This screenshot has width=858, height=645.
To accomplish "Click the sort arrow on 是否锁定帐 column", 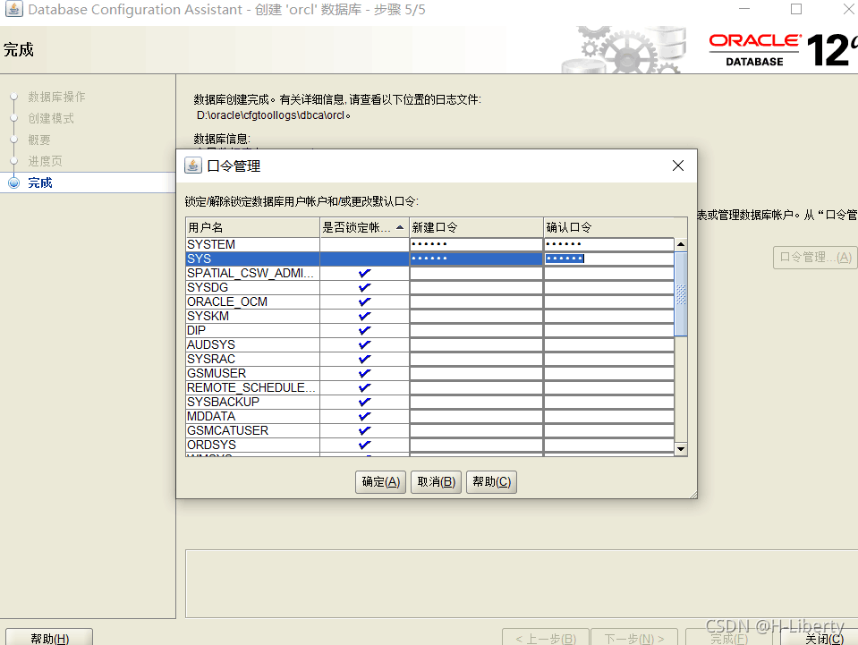I will tap(400, 227).
